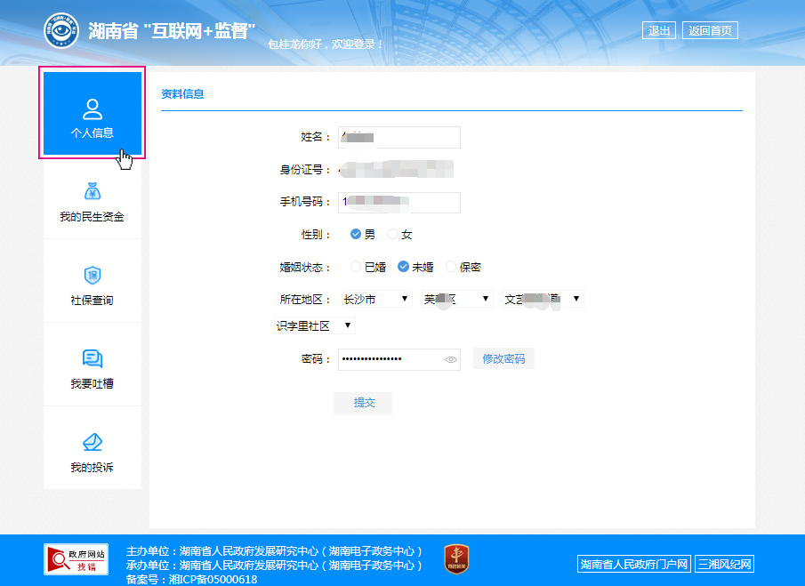Expand the 长沙市 city dropdown
This screenshot has height=586, width=805.
(x=376, y=300)
